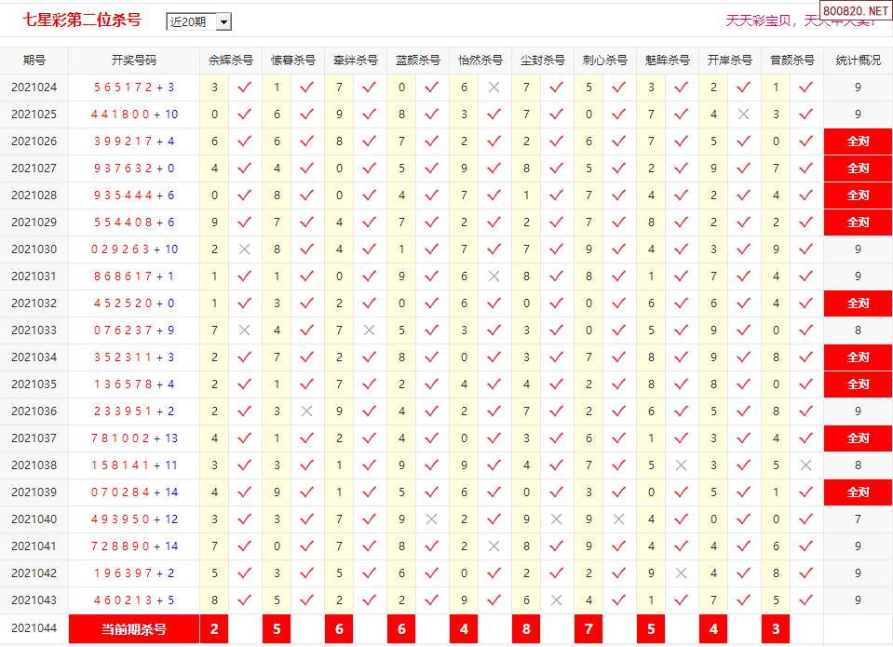The width and height of the screenshot is (893, 647).
Task: Click gray X under 昔颜杀号 in row 2021038
Action: [x=805, y=465]
